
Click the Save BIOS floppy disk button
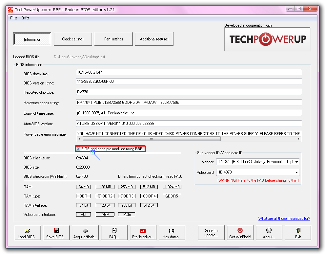coord(56,233)
